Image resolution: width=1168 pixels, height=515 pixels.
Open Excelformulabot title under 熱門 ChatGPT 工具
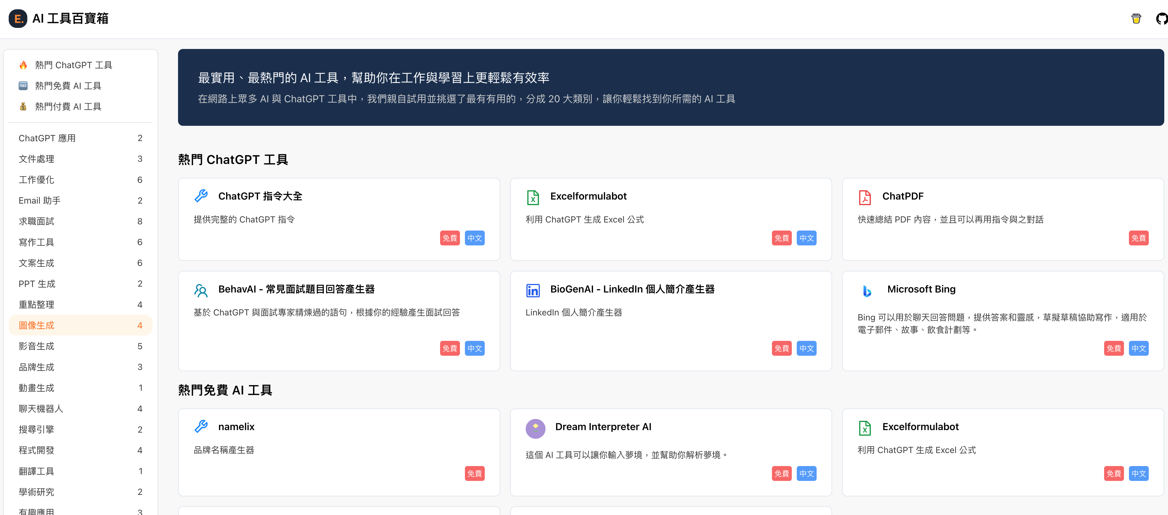[x=588, y=196]
